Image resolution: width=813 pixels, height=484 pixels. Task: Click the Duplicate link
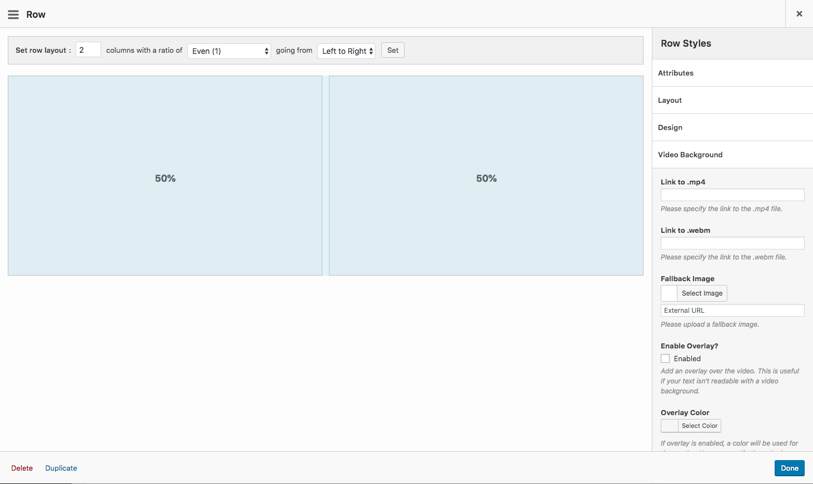pyautogui.click(x=61, y=468)
